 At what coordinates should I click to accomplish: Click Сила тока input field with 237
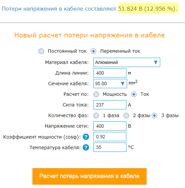click(110, 105)
